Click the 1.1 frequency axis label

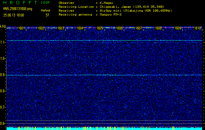point(3,42)
